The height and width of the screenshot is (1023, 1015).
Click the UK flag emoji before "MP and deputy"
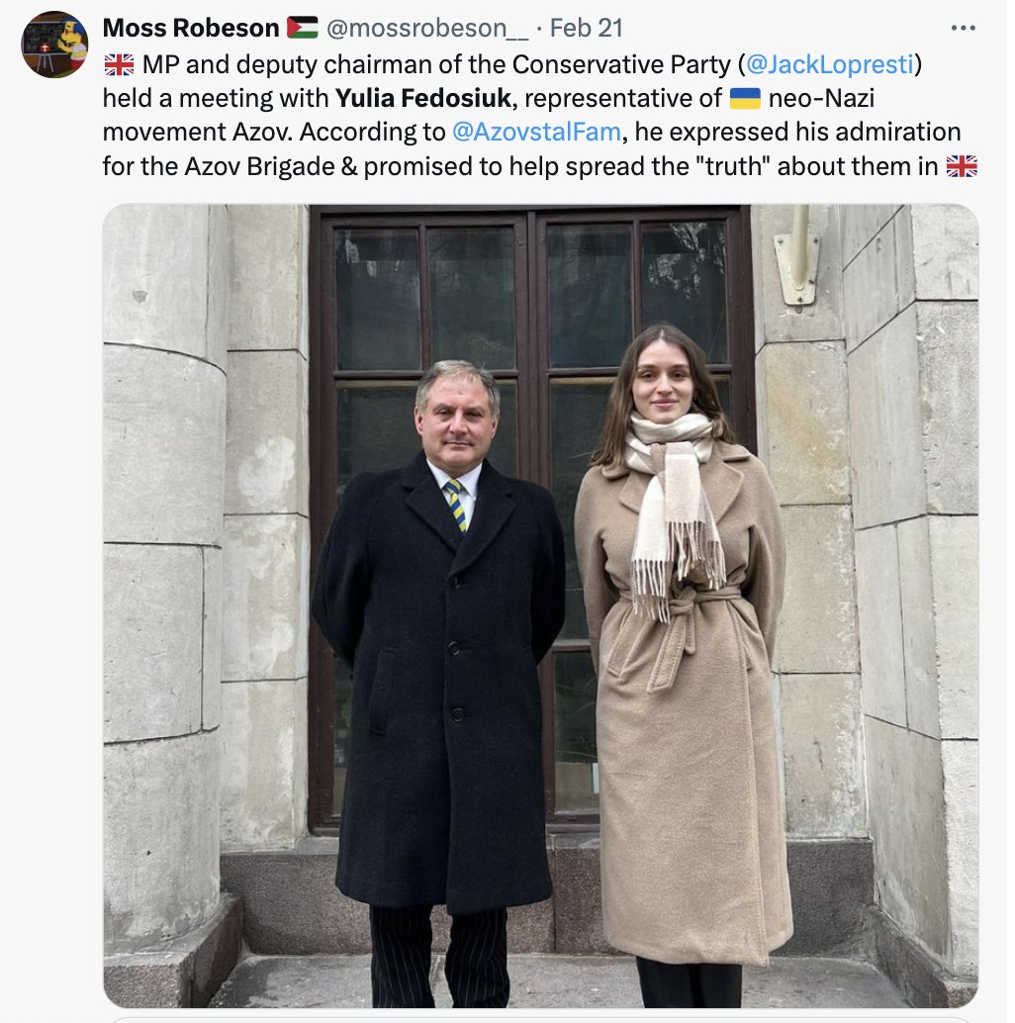(x=119, y=64)
